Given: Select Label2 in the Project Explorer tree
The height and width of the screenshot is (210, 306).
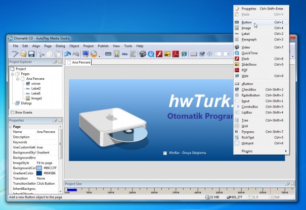Looking at the screenshot, I should [x=36, y=88].
